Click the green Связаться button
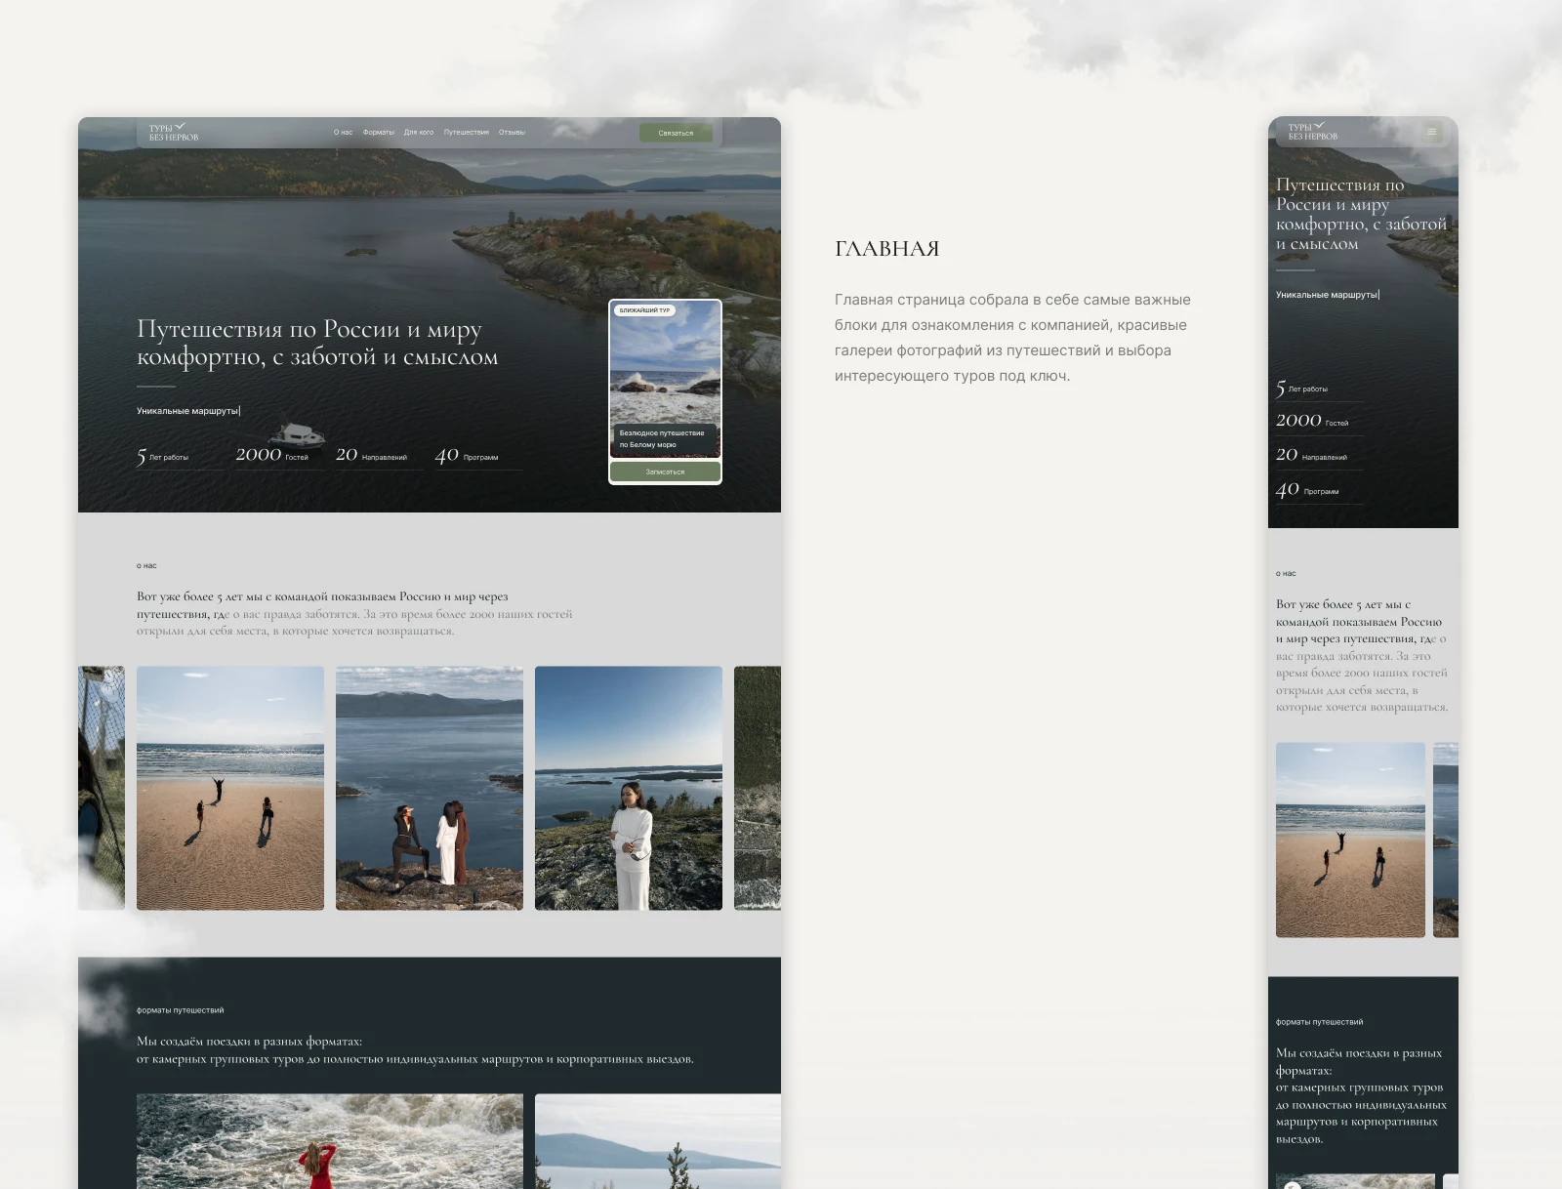Screen dimensions: 1562x1189 click(x=676, y=133)
